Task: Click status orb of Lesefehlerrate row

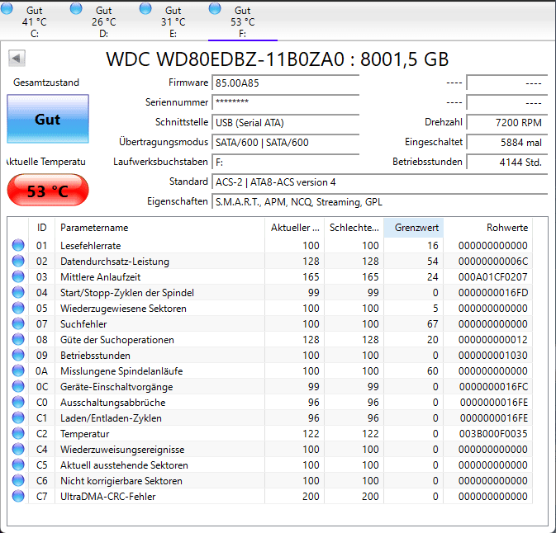Action: pyautogui.click(x=18, y=245)
